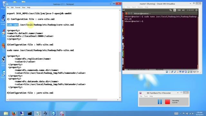Screen dimensions: 206x116
Task: Click the Notepad vertical scrollbar up arrow
Action: pos(120,10)
